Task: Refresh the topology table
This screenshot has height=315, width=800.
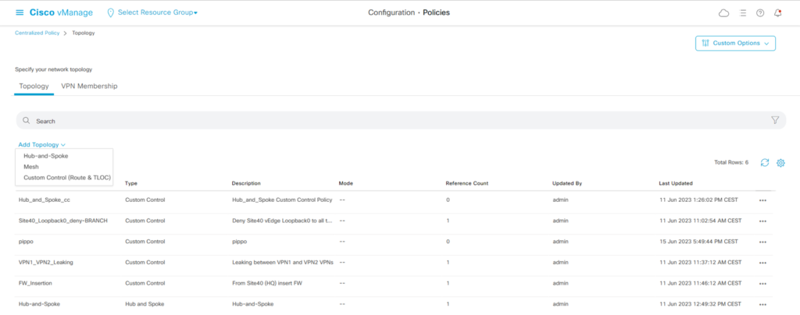Action: coord(765,162)
